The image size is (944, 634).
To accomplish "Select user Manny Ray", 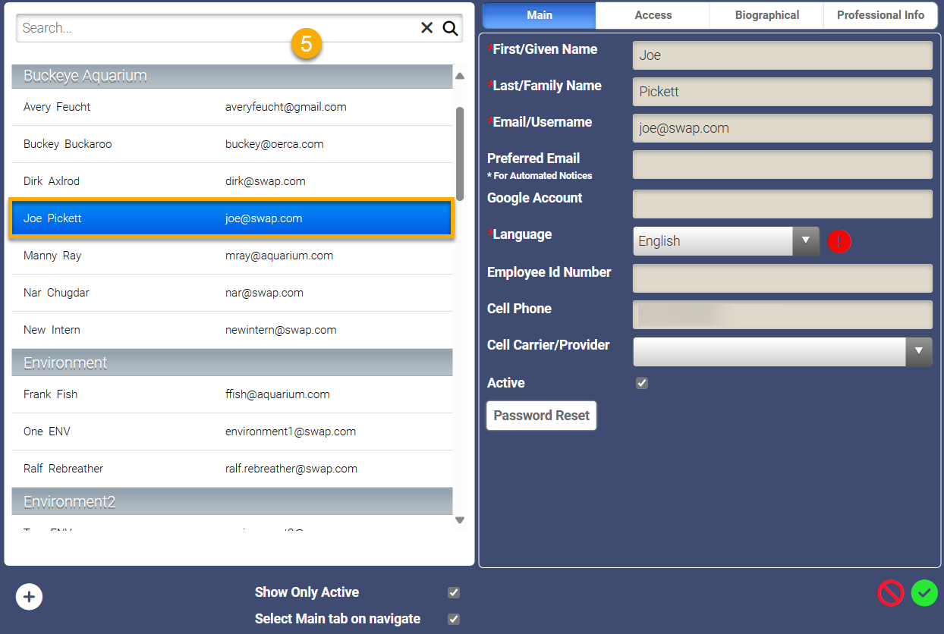I will tap(232, 256).
